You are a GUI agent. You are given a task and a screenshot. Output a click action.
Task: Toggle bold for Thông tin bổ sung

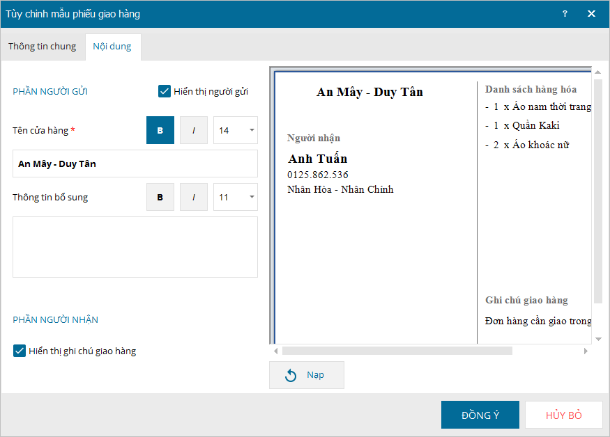(x=160, y=197)
